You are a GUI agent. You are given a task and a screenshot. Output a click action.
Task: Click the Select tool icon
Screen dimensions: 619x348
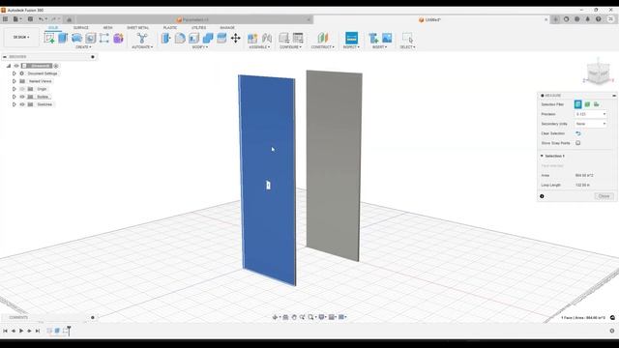[x=407, y=38]
